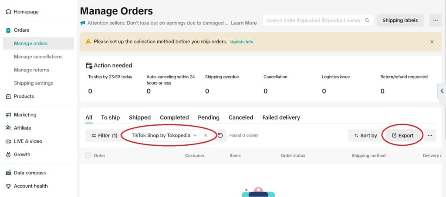Click the Account health trophy icon
446x197 pixels.
(8, 186)
